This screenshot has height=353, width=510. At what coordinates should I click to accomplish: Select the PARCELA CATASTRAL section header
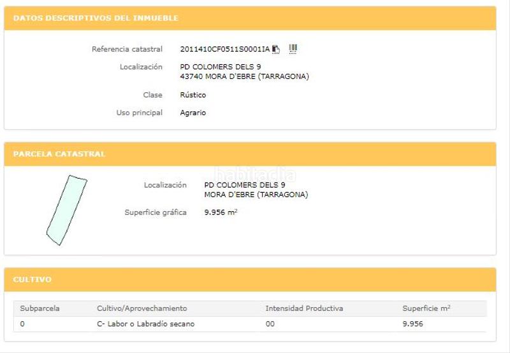point(59,154)
